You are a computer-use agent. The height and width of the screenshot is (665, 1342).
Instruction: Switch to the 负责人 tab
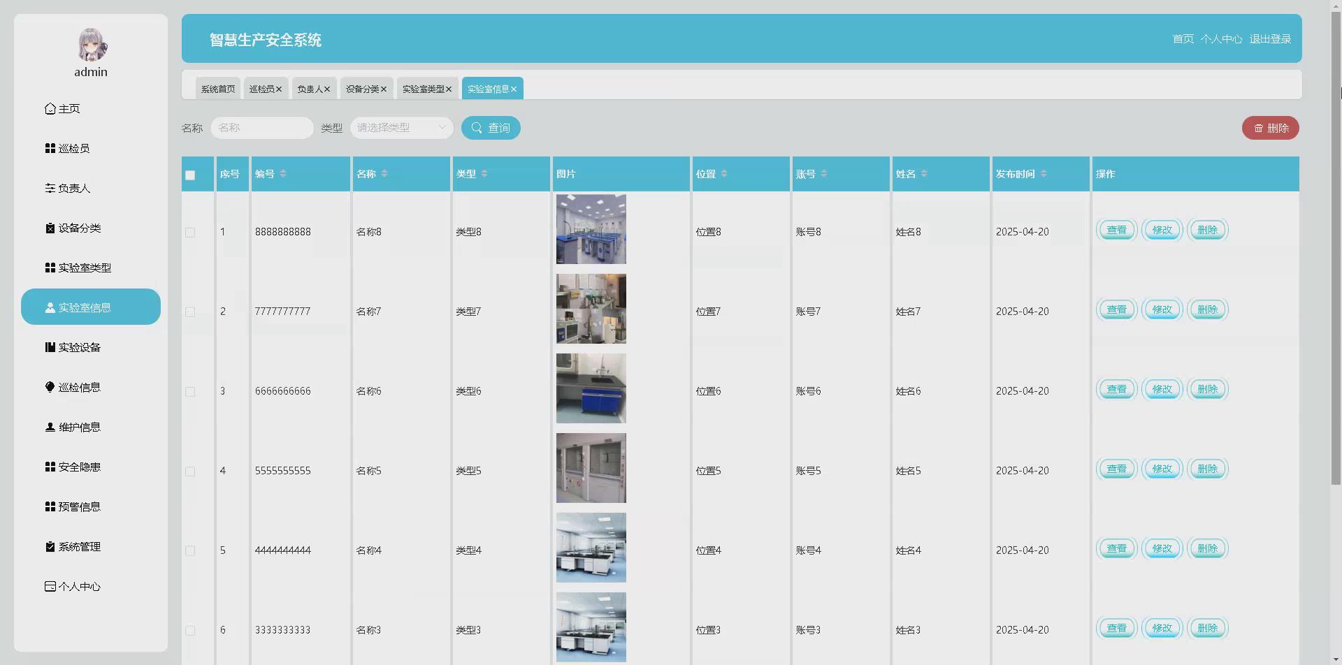coord(310,89)
